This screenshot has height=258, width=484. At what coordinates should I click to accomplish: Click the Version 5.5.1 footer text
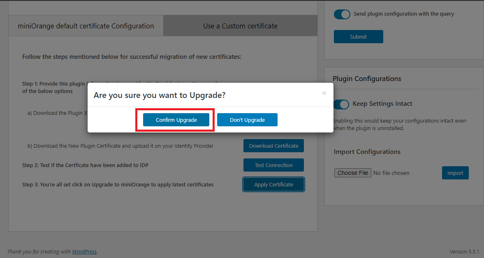pyautogui.click(x=464, y=251)
